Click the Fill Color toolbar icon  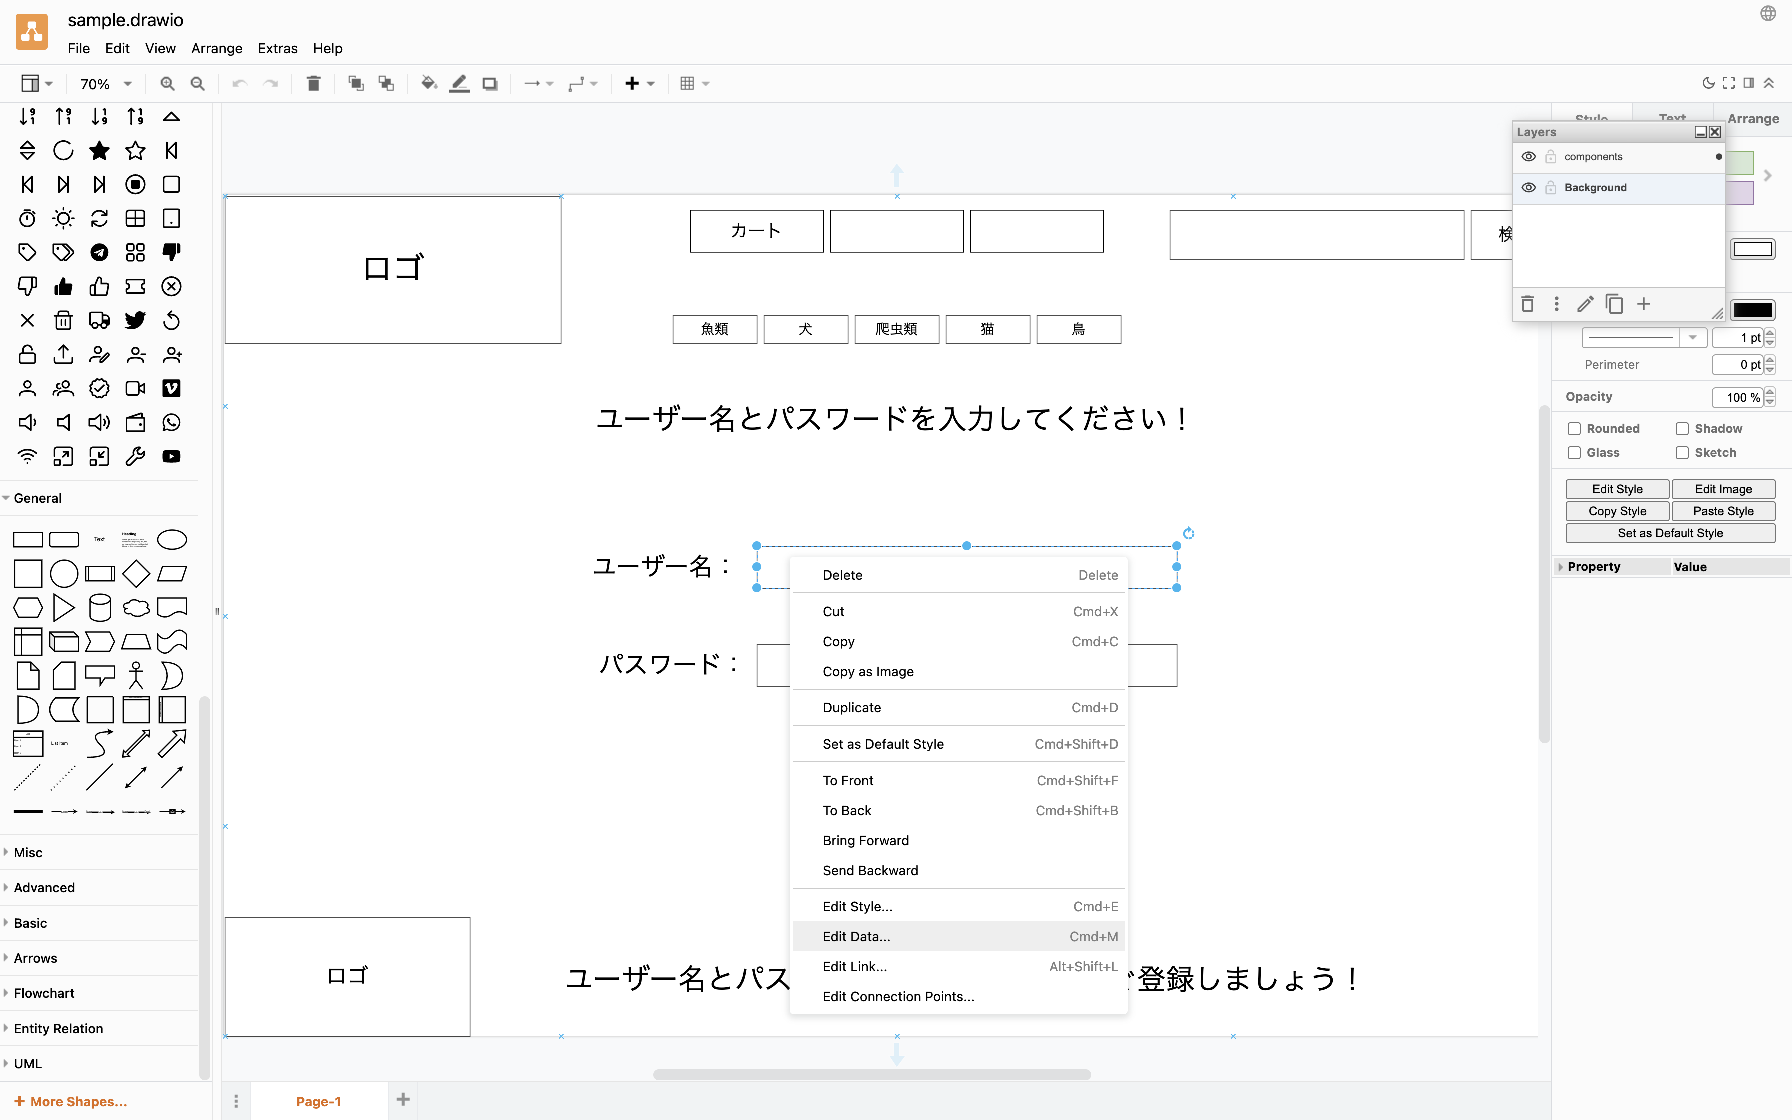(428, 83)
